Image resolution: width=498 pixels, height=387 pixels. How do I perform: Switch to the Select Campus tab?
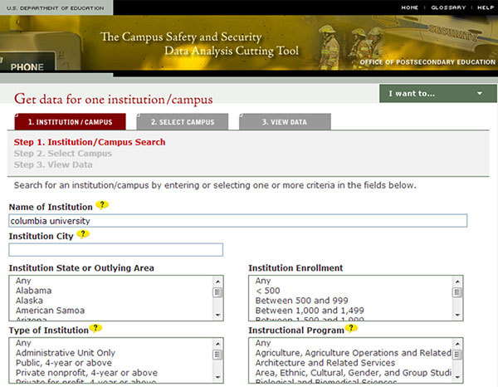[x=183, y=122]
